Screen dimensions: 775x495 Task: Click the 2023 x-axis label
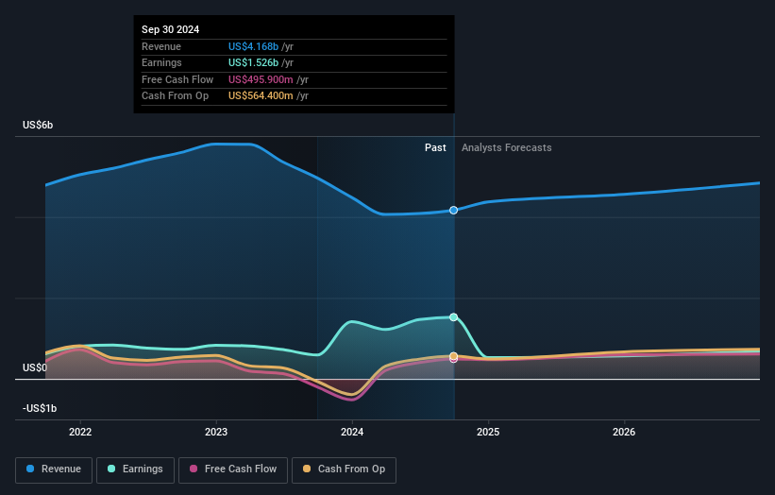tap(216, 433)
